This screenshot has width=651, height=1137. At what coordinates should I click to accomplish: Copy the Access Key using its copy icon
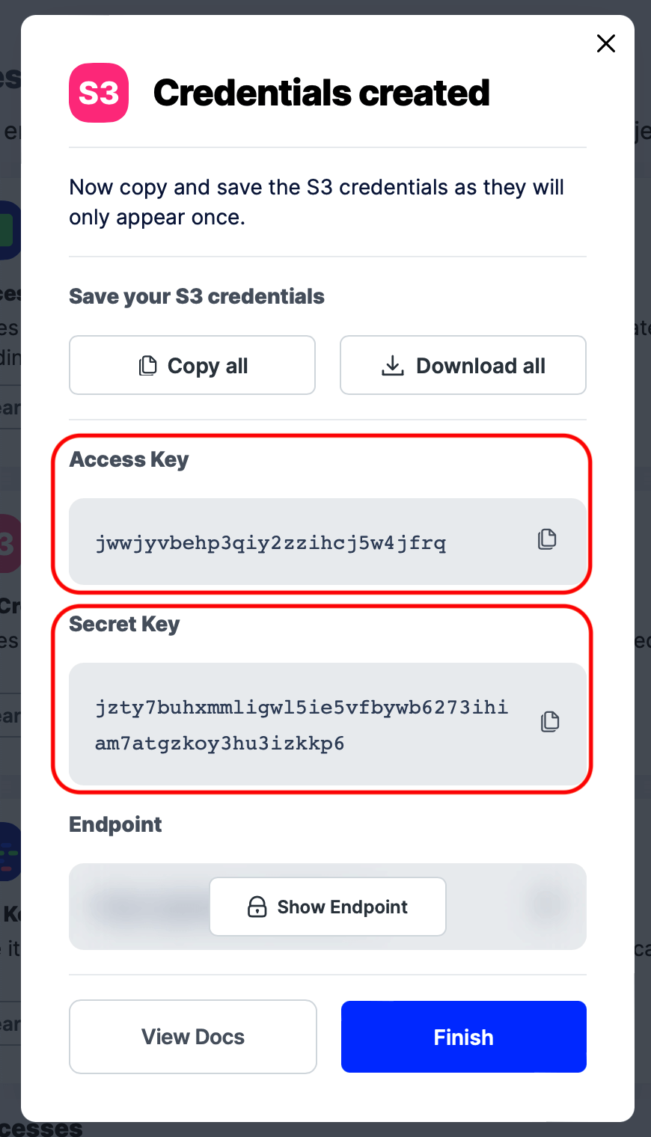[x=547, y=539]
